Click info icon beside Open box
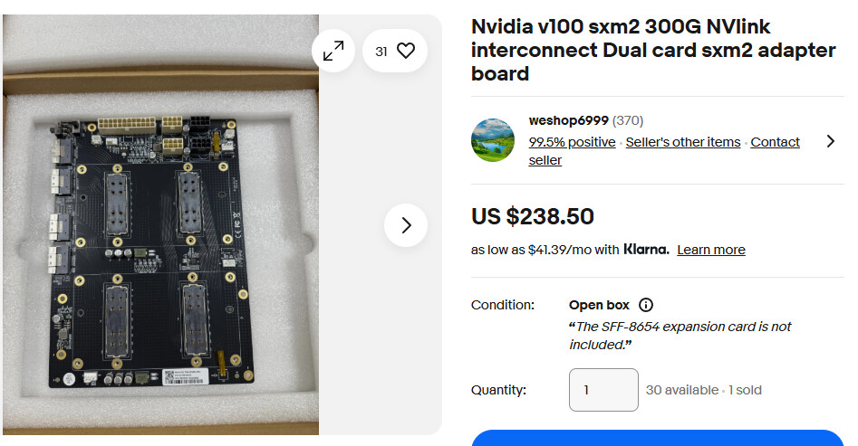This screenshot has width=858, height=446. [x=646, y=305]
